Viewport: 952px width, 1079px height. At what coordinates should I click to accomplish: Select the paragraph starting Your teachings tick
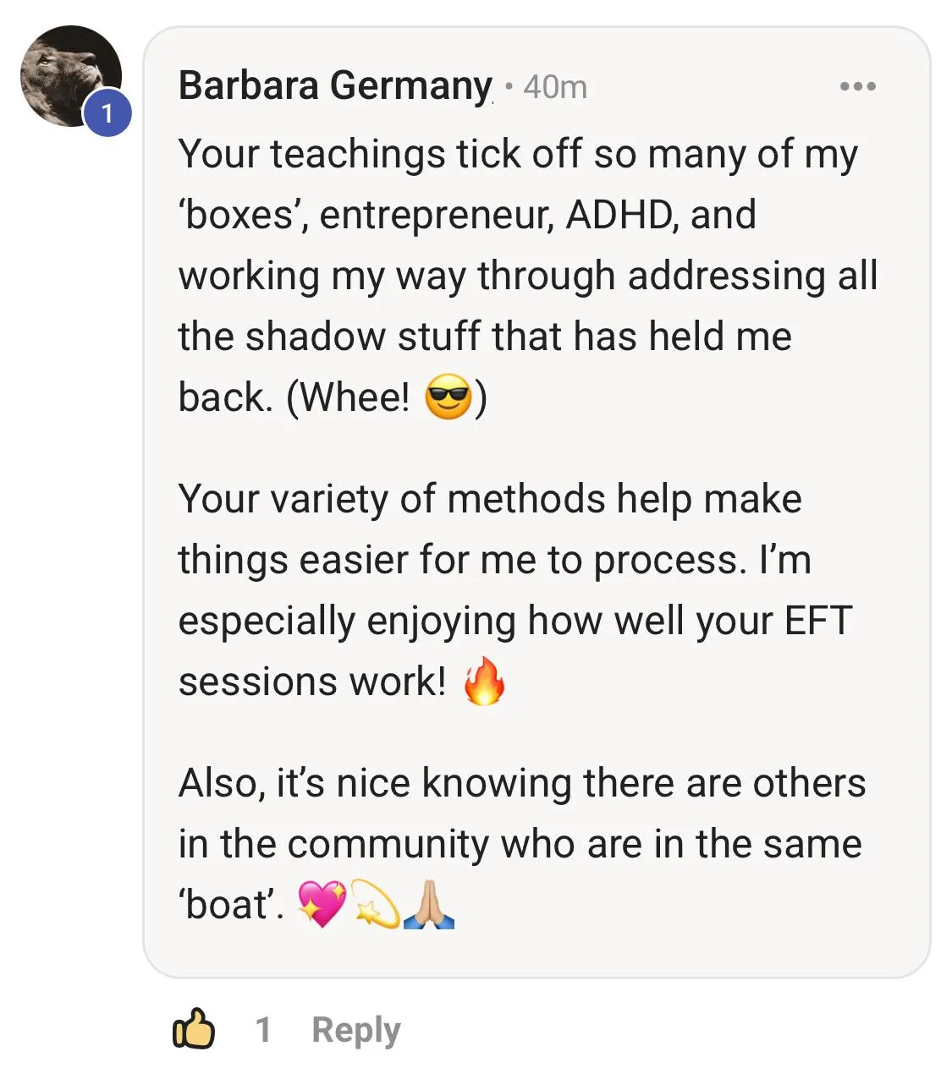[x=528, y=276]
